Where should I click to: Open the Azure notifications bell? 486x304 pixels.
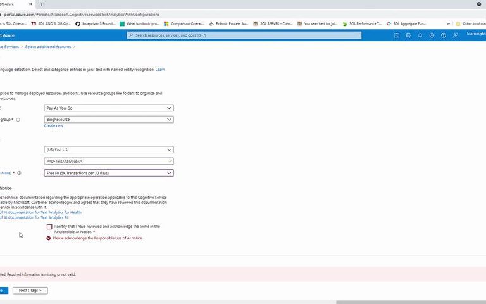(x=420, y=35)
